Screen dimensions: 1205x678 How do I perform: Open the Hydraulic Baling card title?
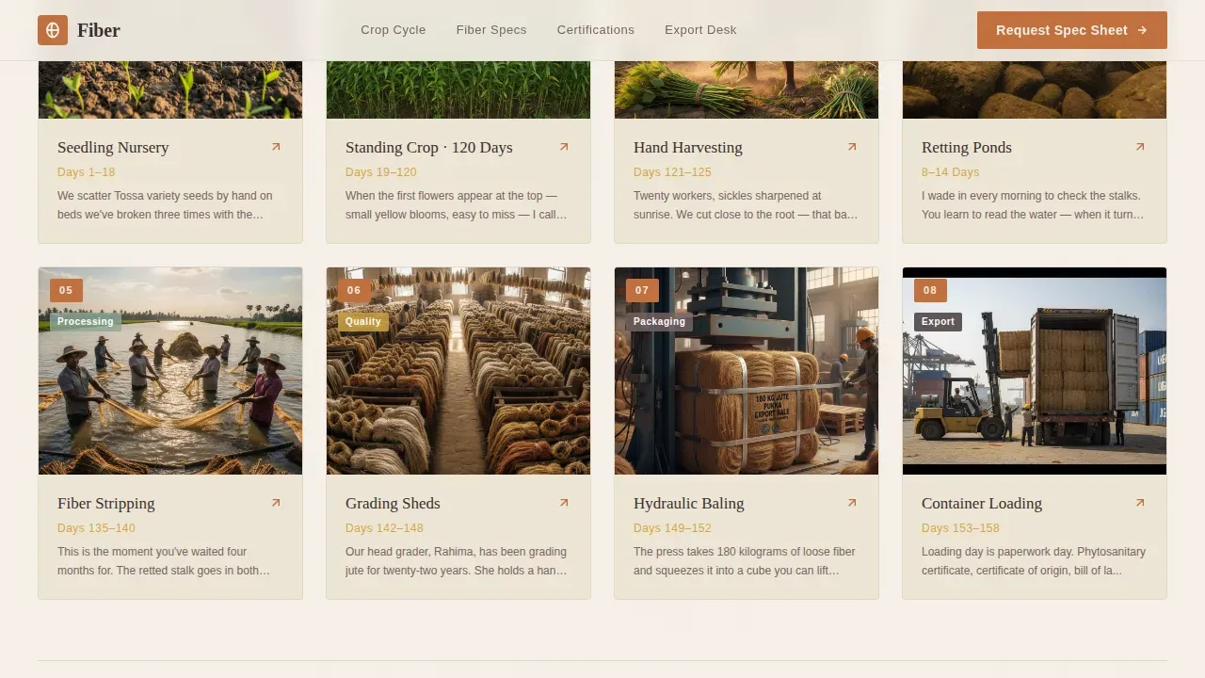click(689, 504)
